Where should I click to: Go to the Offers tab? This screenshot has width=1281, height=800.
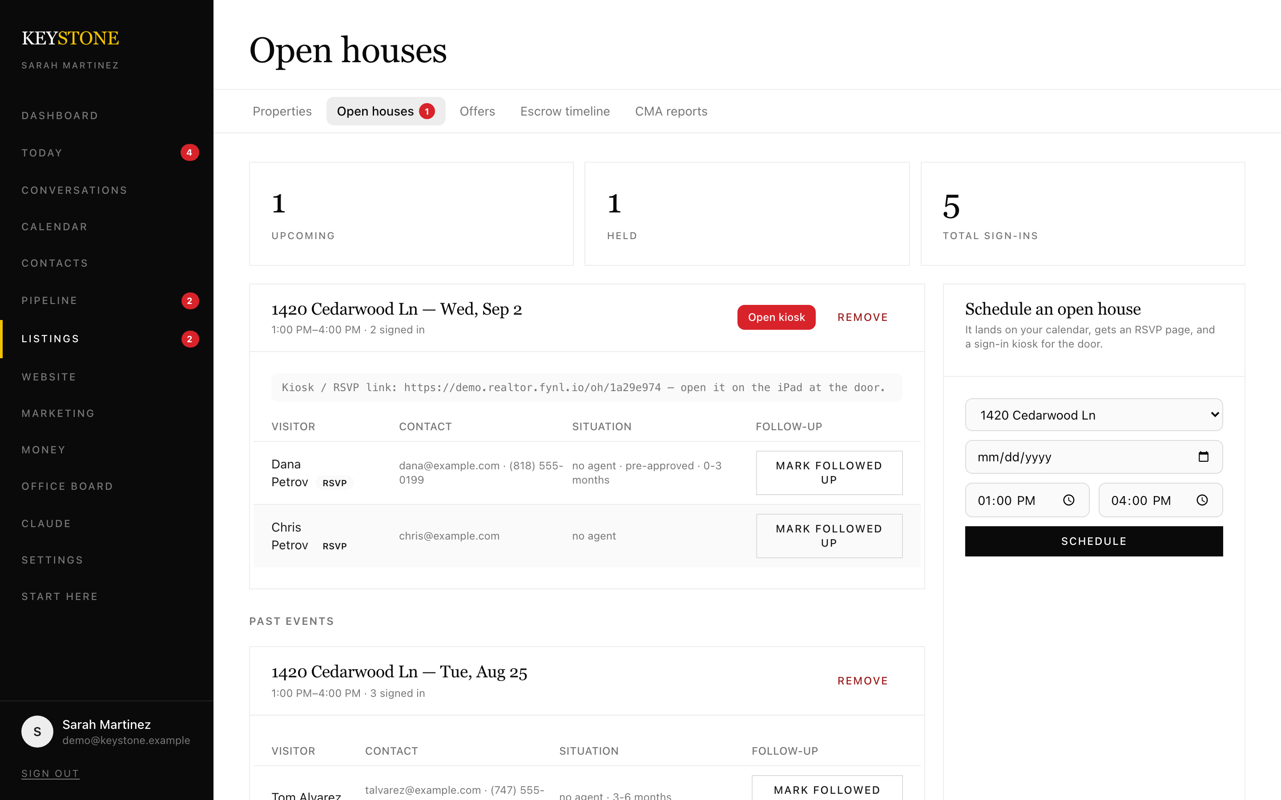coord(477,111)
